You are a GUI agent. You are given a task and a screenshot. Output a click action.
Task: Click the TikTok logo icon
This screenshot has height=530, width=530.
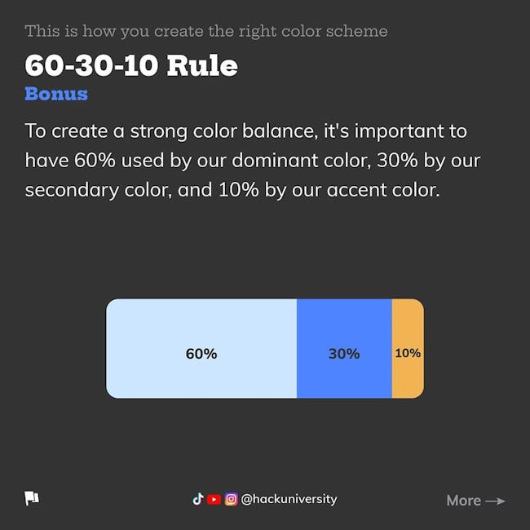[198, 499]
